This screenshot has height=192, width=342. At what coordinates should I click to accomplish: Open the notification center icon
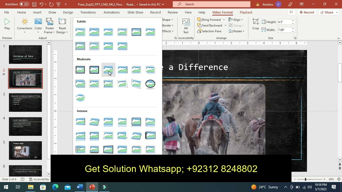coord(334,187)
